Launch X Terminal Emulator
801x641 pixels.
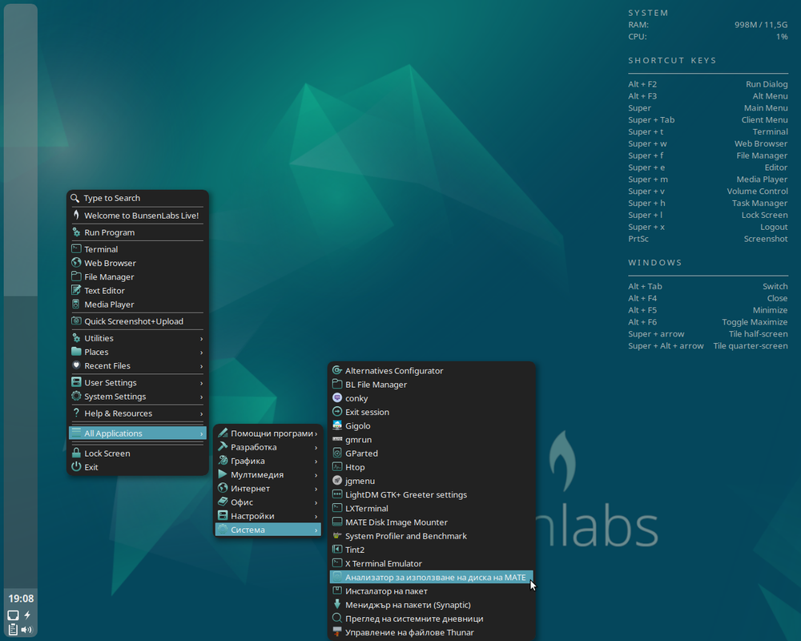pos(432,563)
